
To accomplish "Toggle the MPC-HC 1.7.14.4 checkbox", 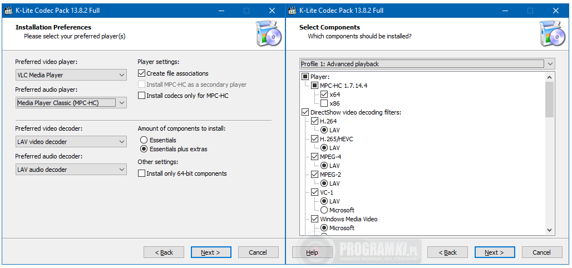I will pyautogui.click(x=314, y=86).
